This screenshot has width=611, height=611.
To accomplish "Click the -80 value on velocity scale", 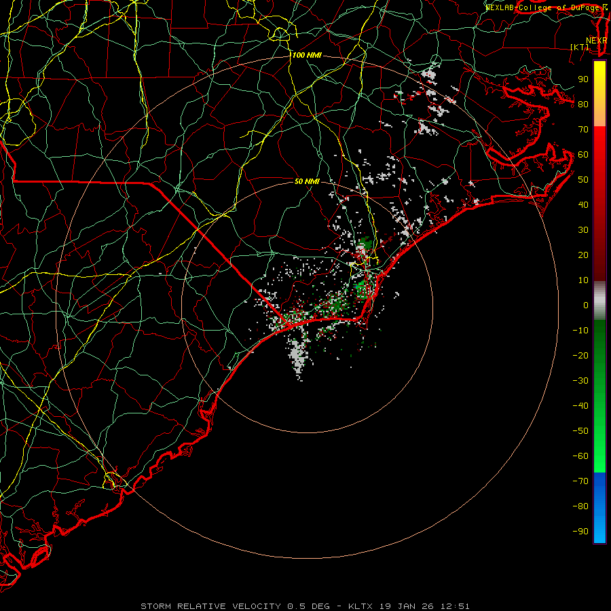I will [580, 506].
